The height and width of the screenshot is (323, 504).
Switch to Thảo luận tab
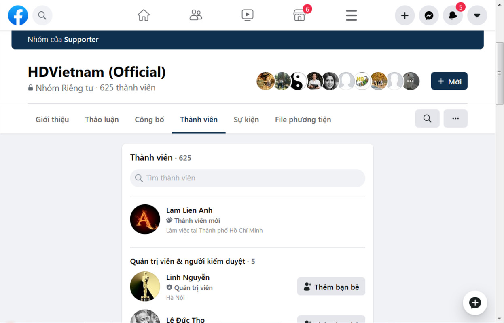coord(102,120)
